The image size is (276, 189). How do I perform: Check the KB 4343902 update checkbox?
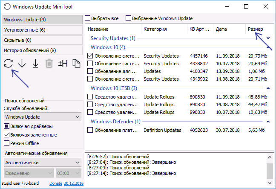[x=90, y=79]
